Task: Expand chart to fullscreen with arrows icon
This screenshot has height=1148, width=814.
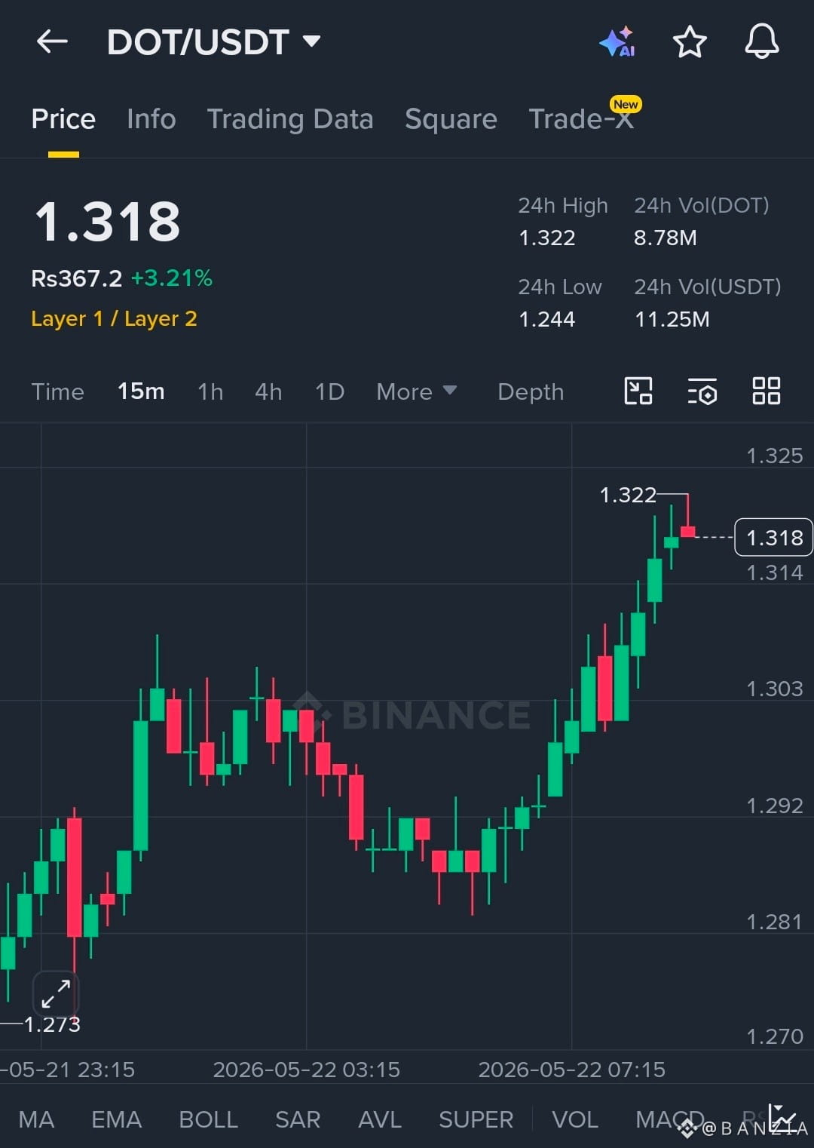Action: pos(56,993)
